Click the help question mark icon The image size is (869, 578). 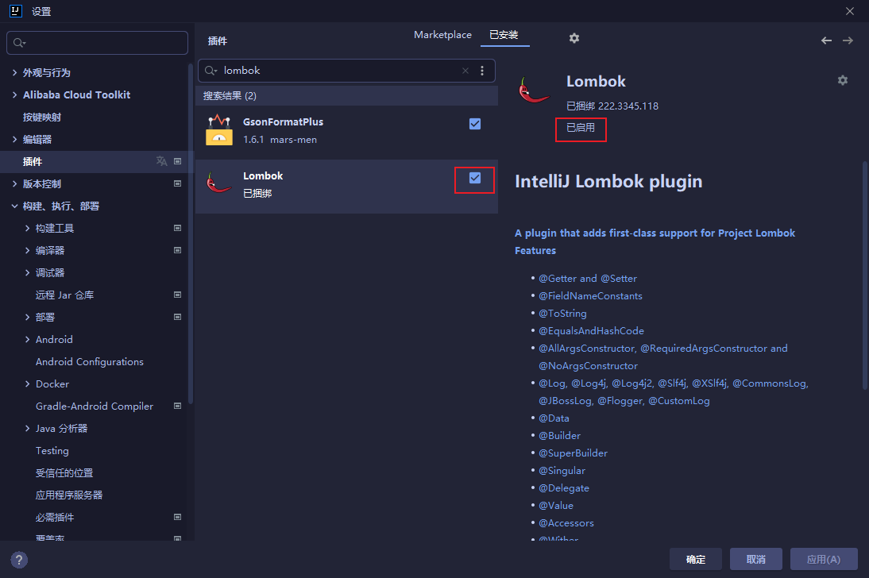click(x=18, y=560)
